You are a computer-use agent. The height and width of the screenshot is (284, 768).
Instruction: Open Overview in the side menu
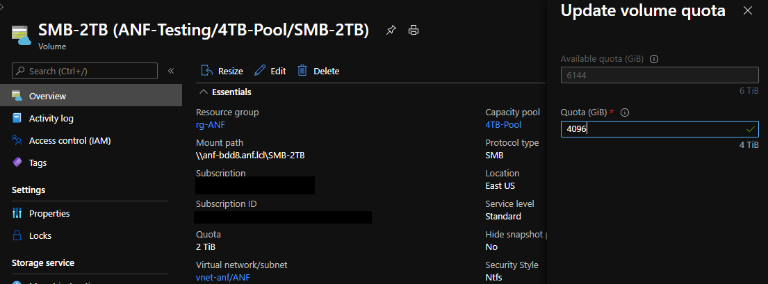tap(91, 96)
